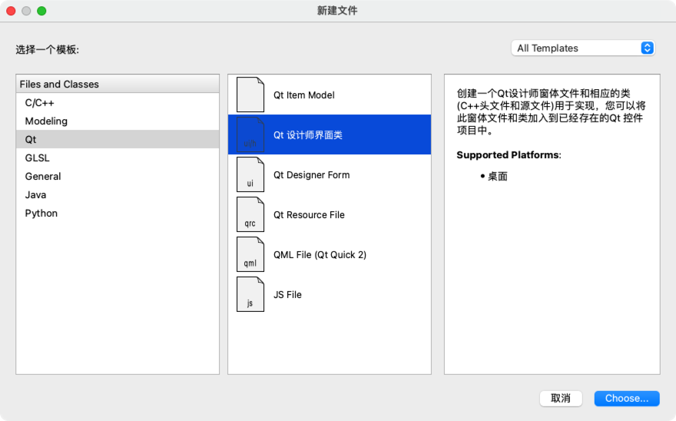The height and width of the screenshot is (421, 676).
Task: Open the All Templates dropdown
Action: pyautogui.click(x=583, y=48)
